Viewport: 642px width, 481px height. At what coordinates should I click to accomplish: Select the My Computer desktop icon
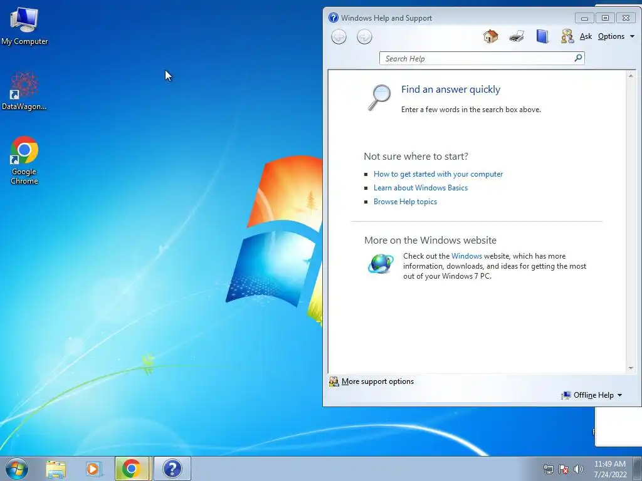[24, 26]
